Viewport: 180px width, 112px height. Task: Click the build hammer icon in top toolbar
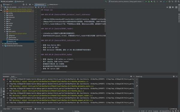pyautogui.click(x=106, y=1)
